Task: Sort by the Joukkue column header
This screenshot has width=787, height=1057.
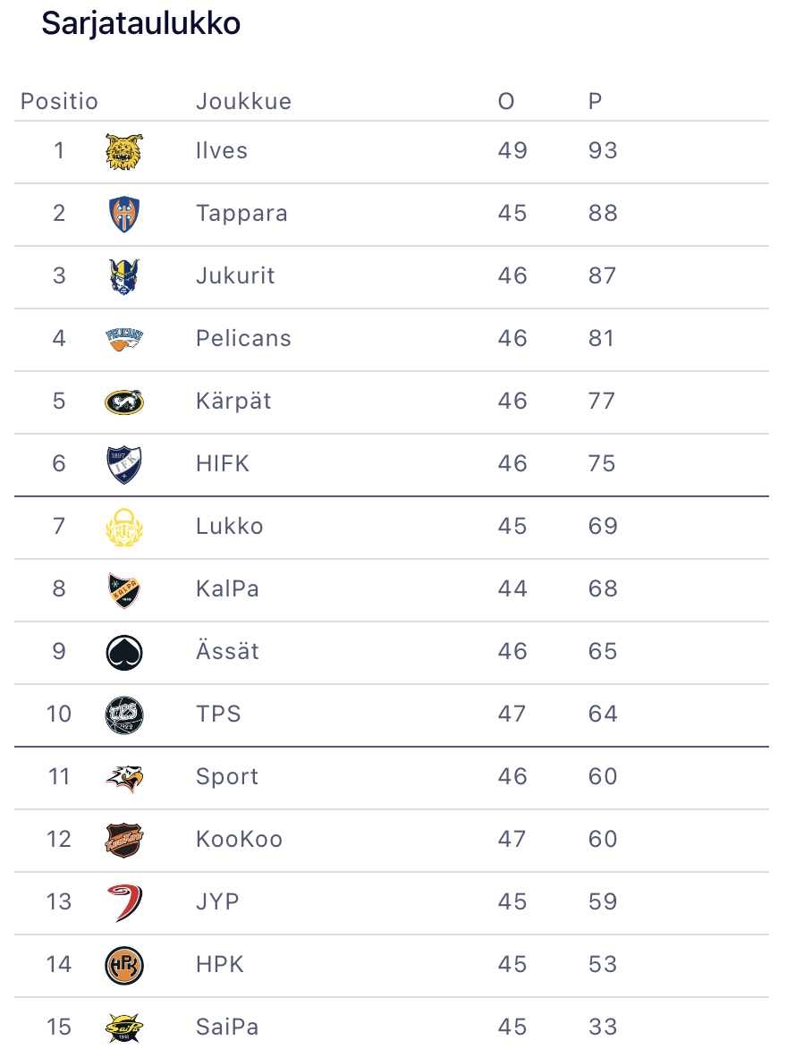Action: point(243,101)
